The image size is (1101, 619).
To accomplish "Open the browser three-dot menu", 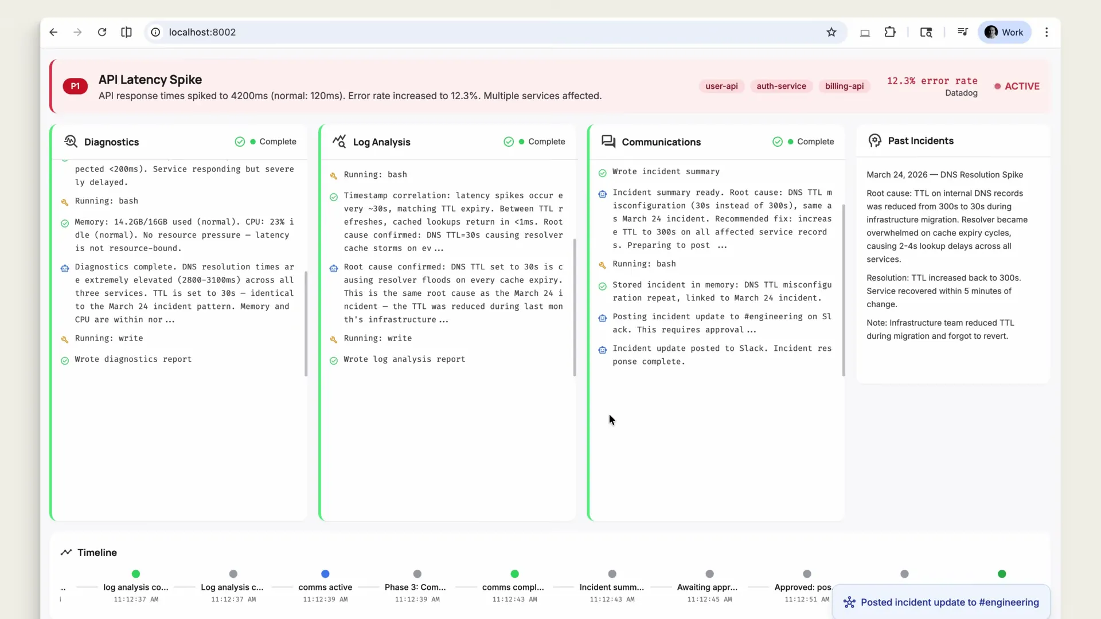I will pos(1047,32).
